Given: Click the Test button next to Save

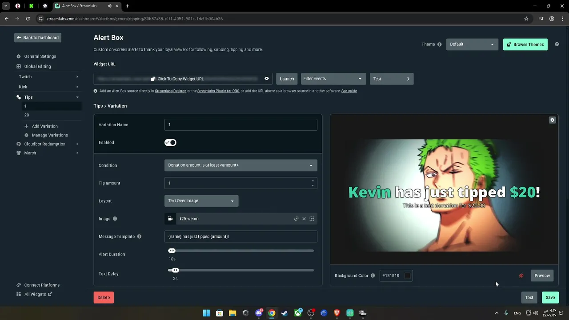Looking at the screenshot, I should (x=529, y=297).
